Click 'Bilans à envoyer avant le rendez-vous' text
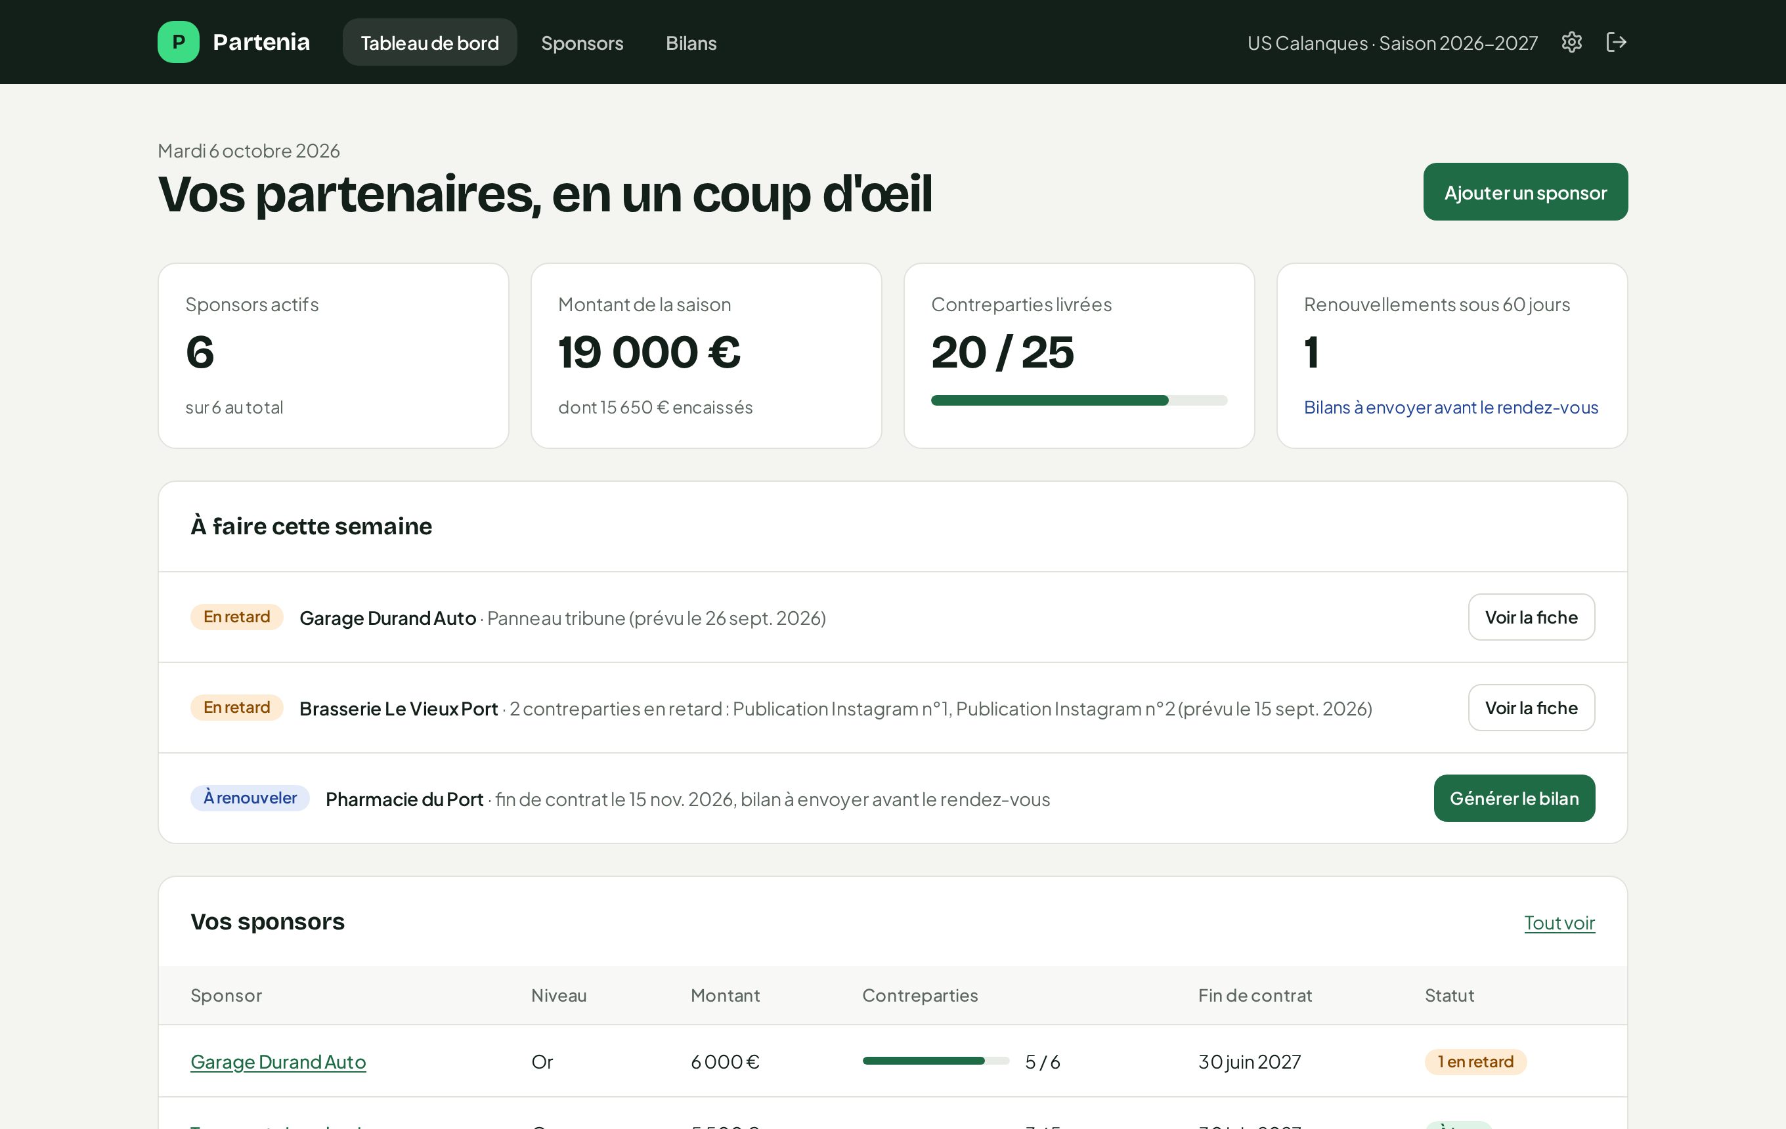Image resolution: width=1786 pixels, height=1129 pixels. click(1450, 407)
